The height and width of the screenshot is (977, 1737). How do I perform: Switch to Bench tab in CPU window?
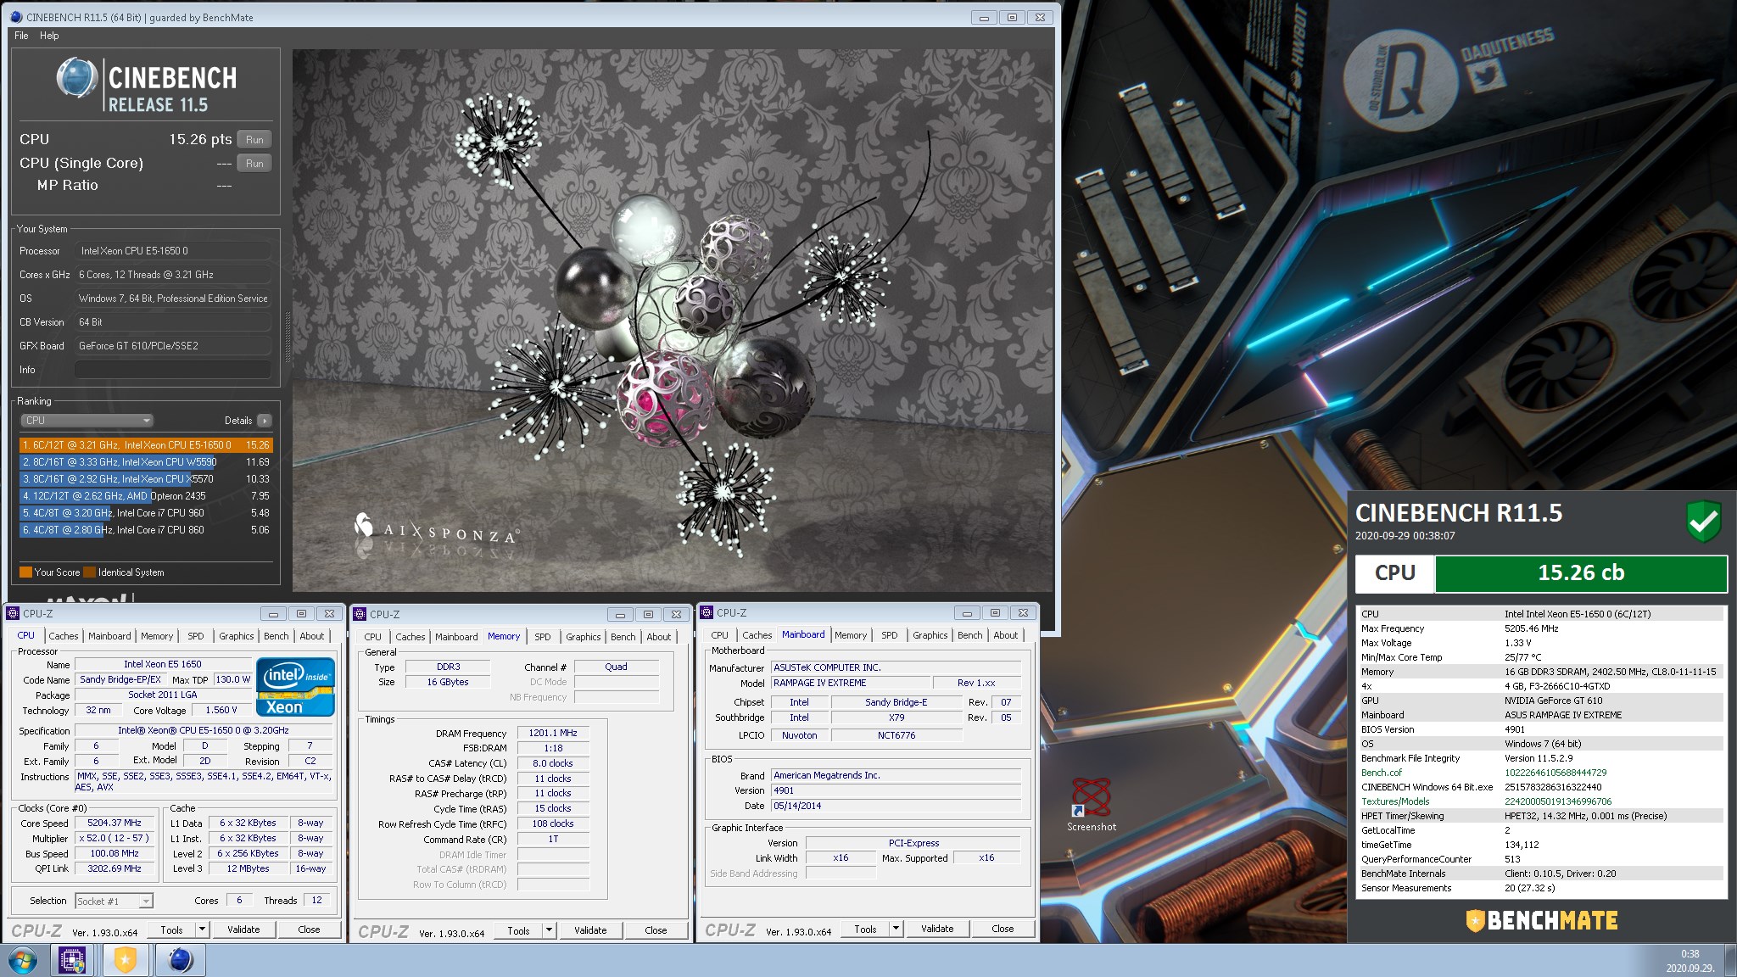pyautogui.click(x=276, y=636)
